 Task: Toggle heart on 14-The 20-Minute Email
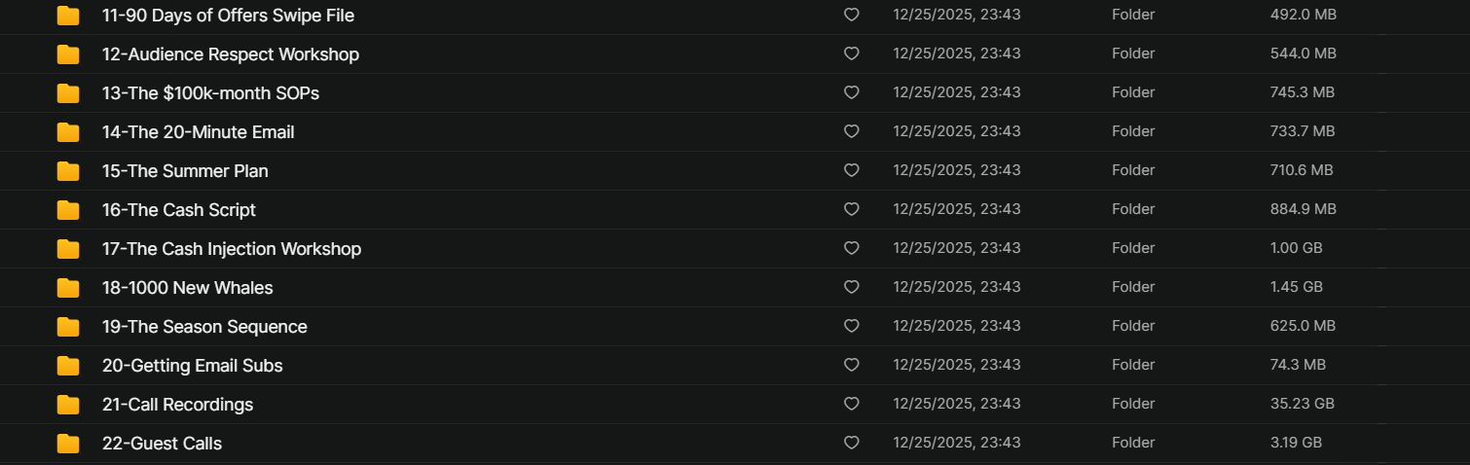pos(851,131)
